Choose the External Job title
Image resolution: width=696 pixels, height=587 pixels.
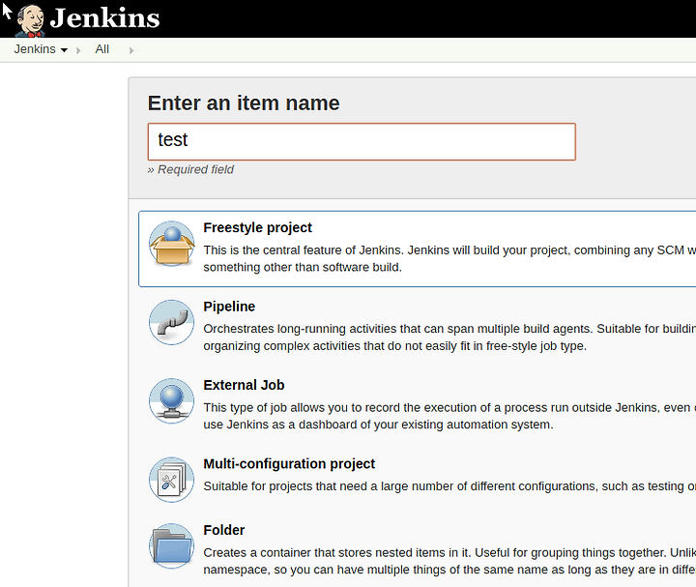244,385
